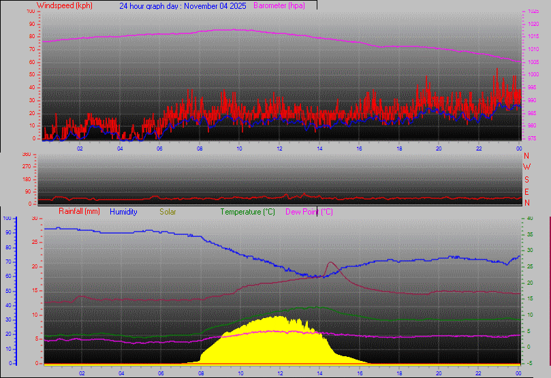Select the 'Solar' legend label
Screen dimensions: 551x378
pyautogui.click(x=168, y=212)
